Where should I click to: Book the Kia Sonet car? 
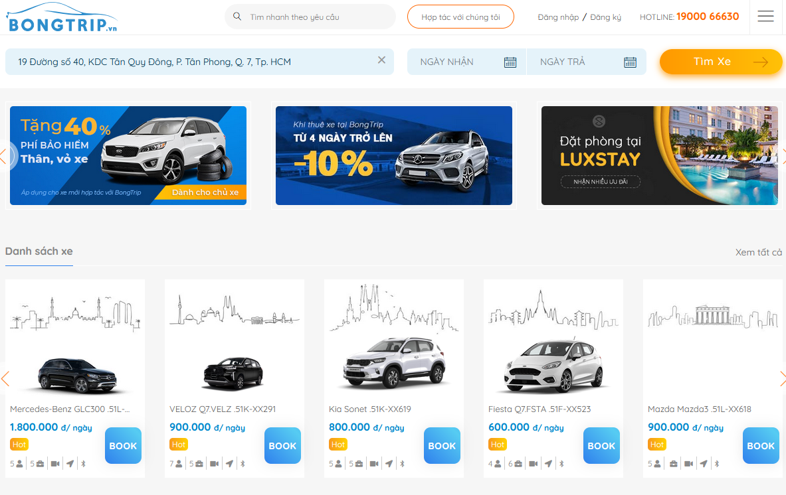click(442, 446)
